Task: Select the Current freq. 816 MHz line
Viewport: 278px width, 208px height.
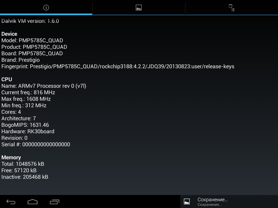Action: pyautogui.click(x=28, y=92)
